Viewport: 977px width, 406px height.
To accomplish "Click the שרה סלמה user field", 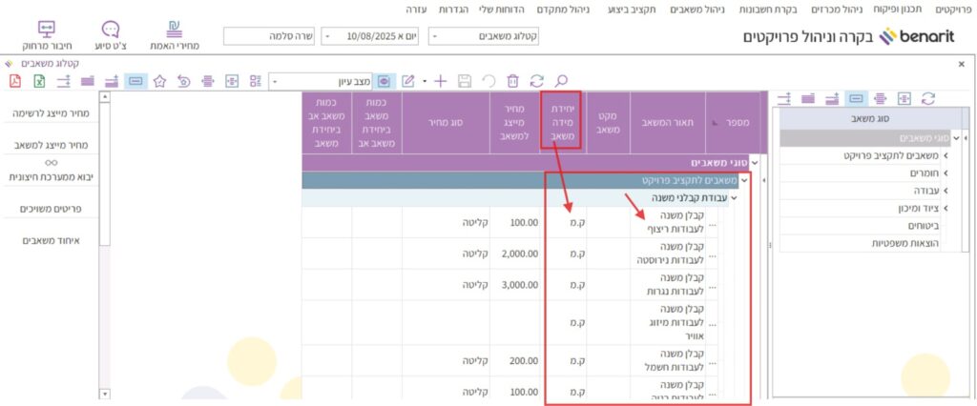I will (x=270, y=36).
